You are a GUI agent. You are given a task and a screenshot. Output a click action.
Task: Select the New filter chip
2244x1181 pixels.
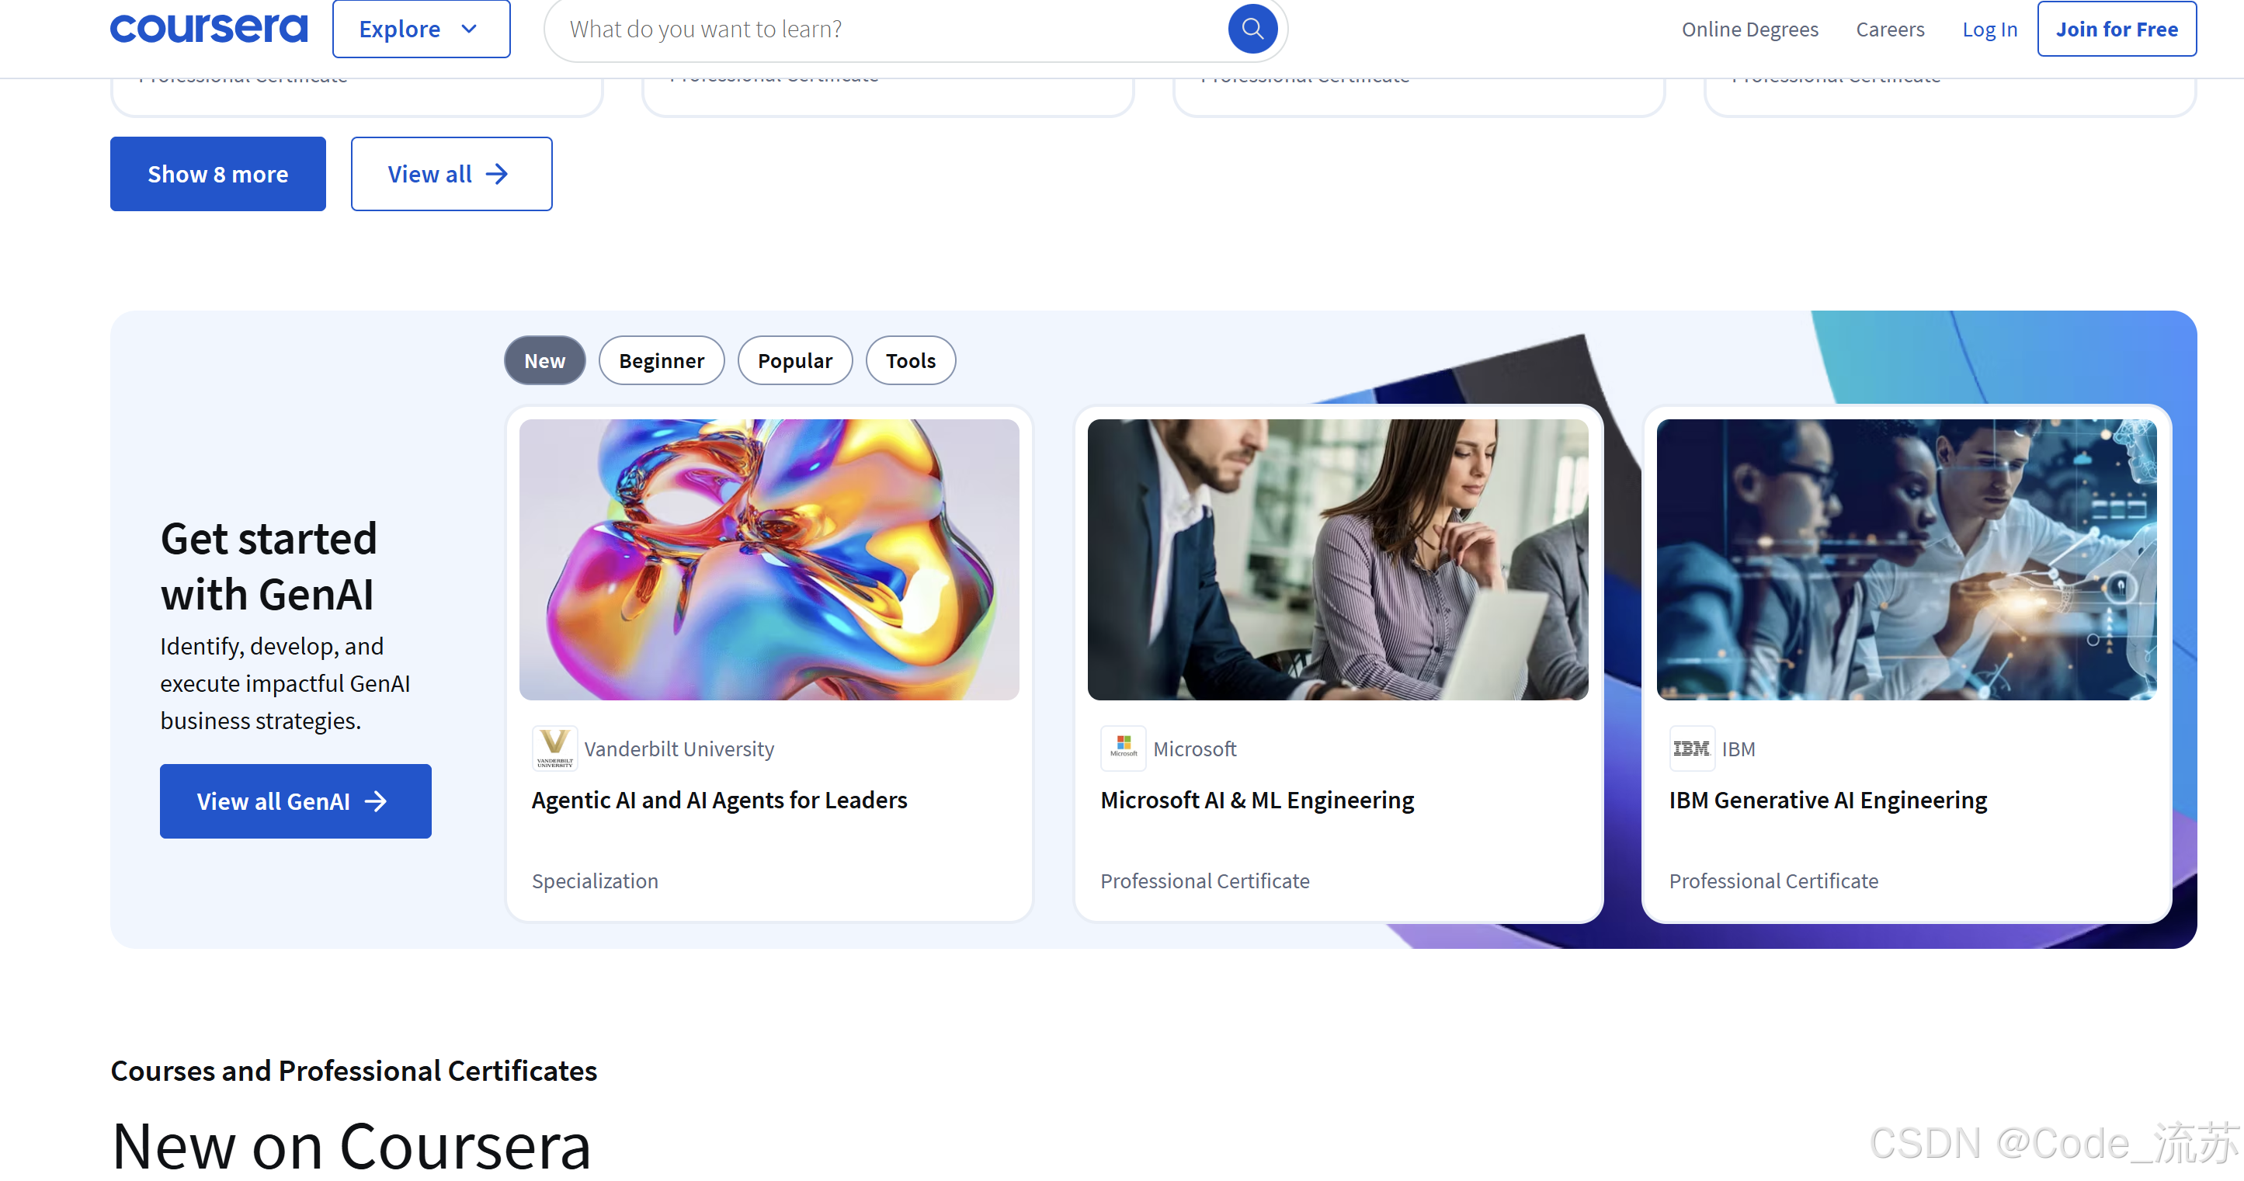[x=544, y=360]
